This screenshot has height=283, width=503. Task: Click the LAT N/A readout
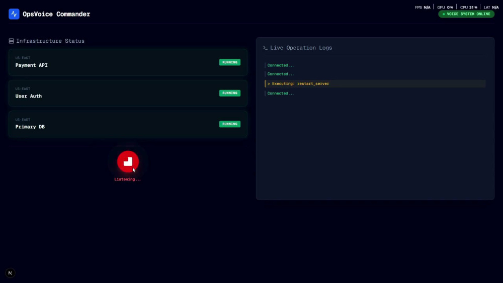click(x=491, y=8)
